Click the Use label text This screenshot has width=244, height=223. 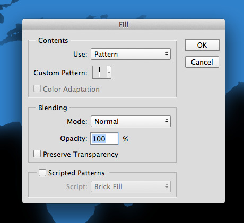[x=80, y=54]
